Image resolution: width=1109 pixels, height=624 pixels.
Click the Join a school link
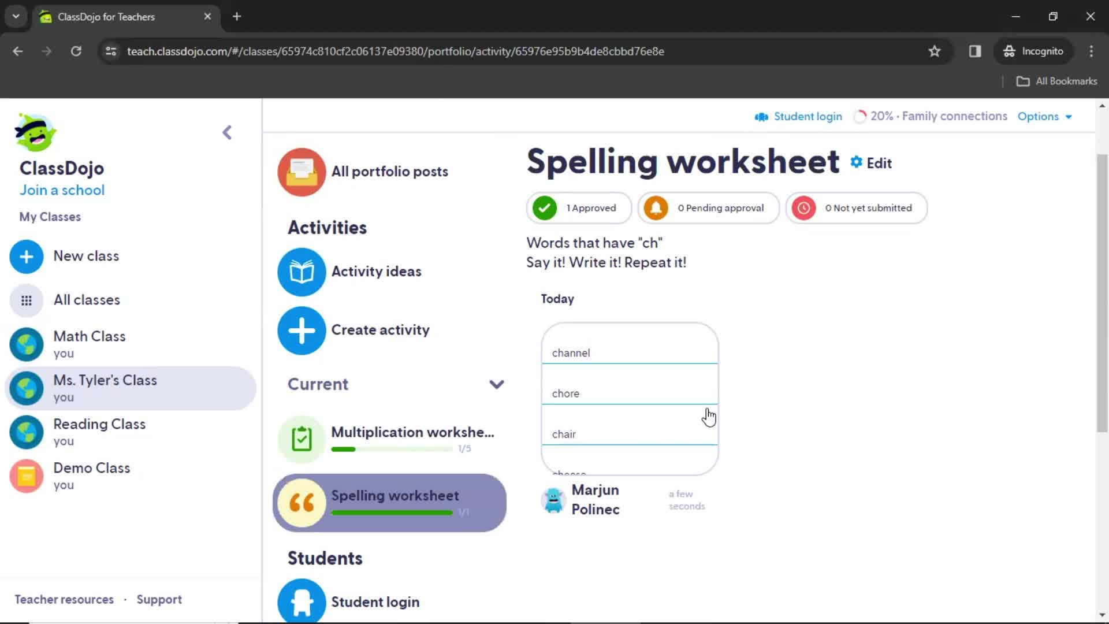click(x=62, y=190)
